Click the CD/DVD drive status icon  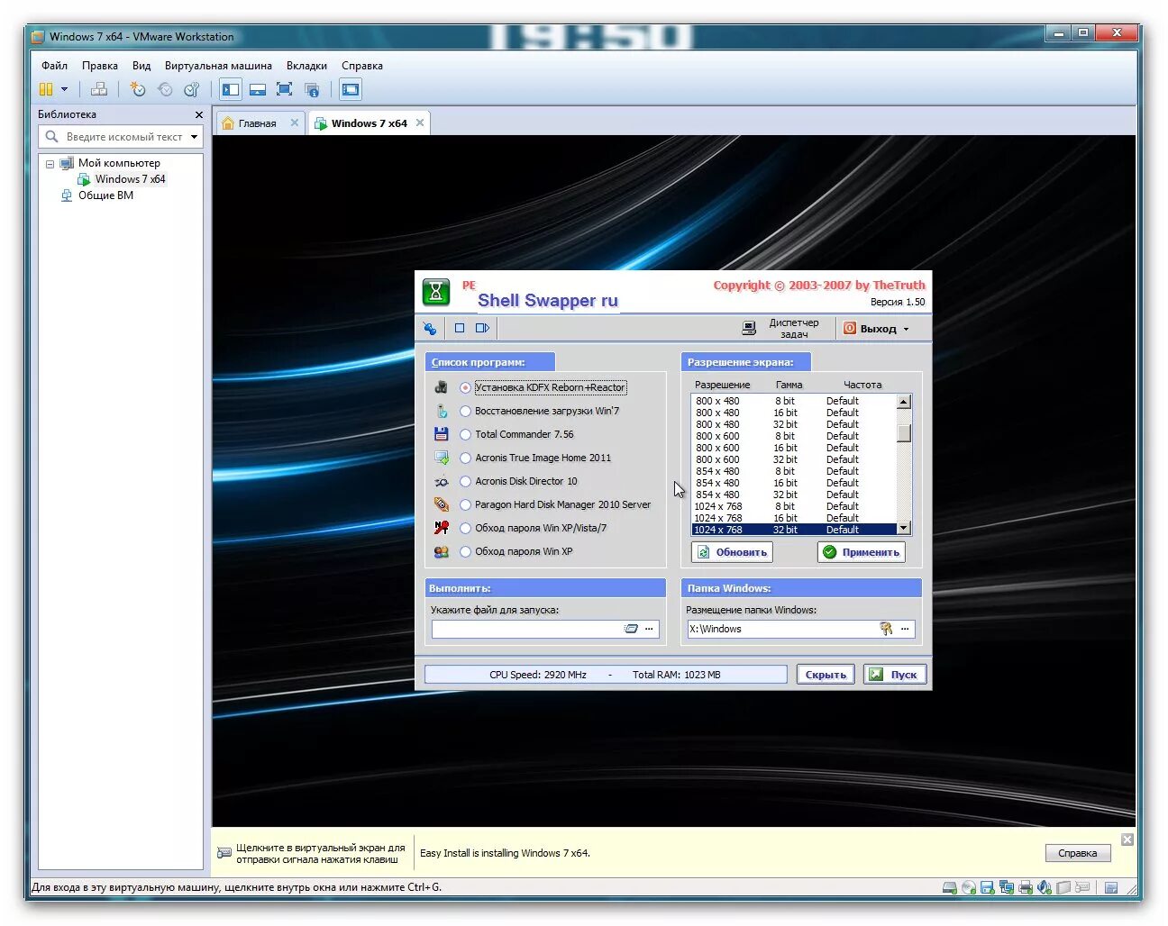coord(969,887)
